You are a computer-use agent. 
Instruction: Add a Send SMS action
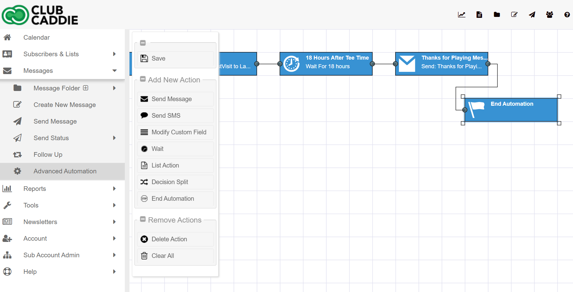click(175, 116)
